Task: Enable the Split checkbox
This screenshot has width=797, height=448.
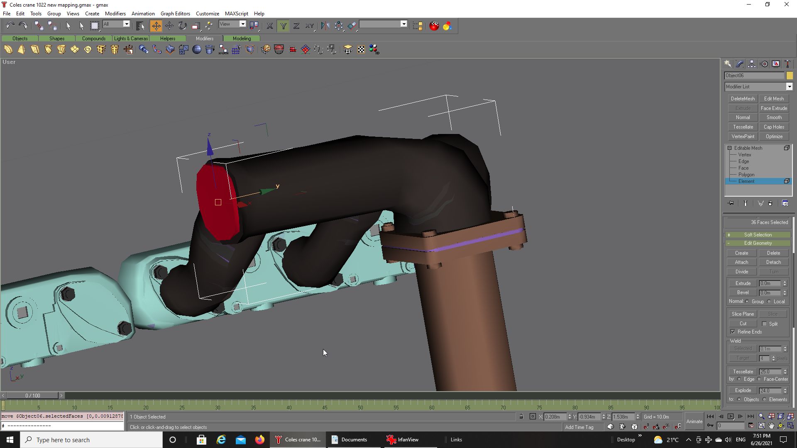Action: 764,324
